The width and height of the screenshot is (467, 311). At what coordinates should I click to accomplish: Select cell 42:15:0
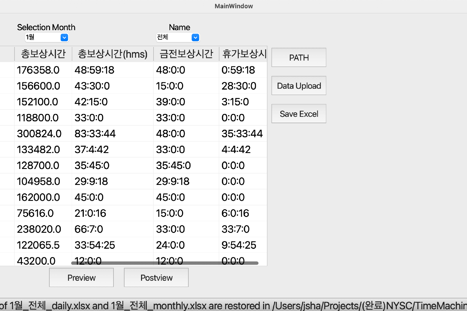pos(113,102)
